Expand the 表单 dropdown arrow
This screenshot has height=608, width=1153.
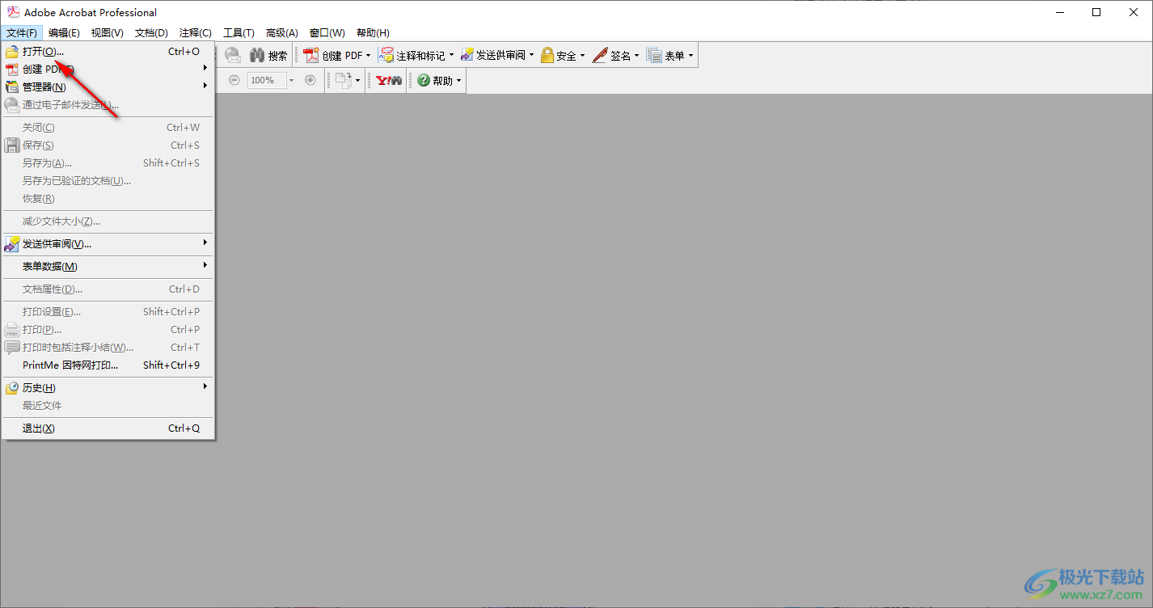click(x=691, y=56)
